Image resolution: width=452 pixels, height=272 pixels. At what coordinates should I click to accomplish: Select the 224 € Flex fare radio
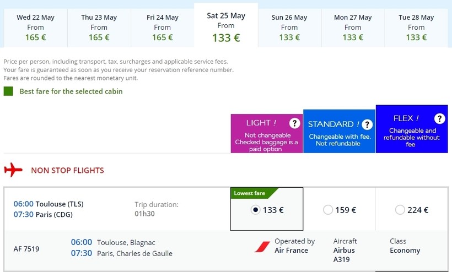400,210
